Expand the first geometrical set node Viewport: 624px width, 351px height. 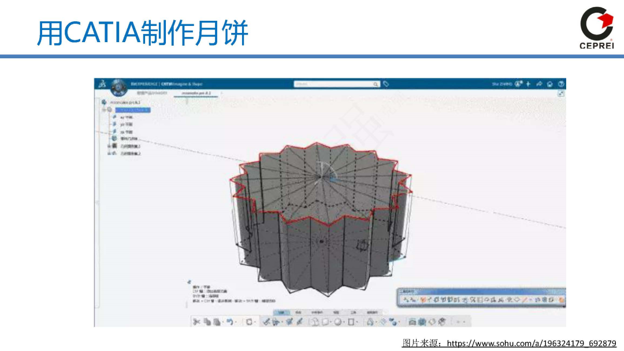[109, 146]
